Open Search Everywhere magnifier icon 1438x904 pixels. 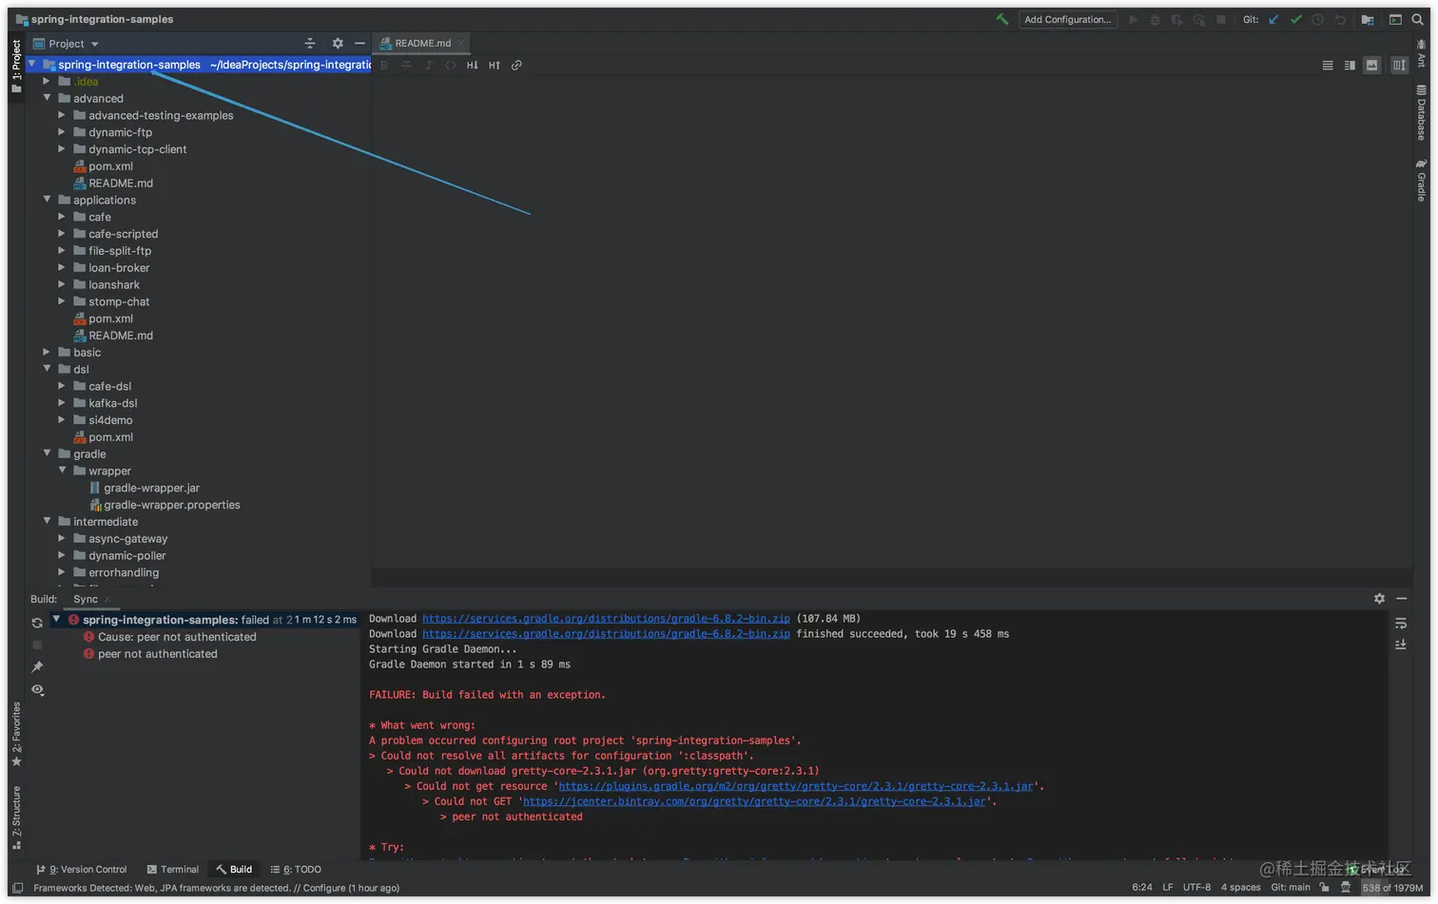1417,19
